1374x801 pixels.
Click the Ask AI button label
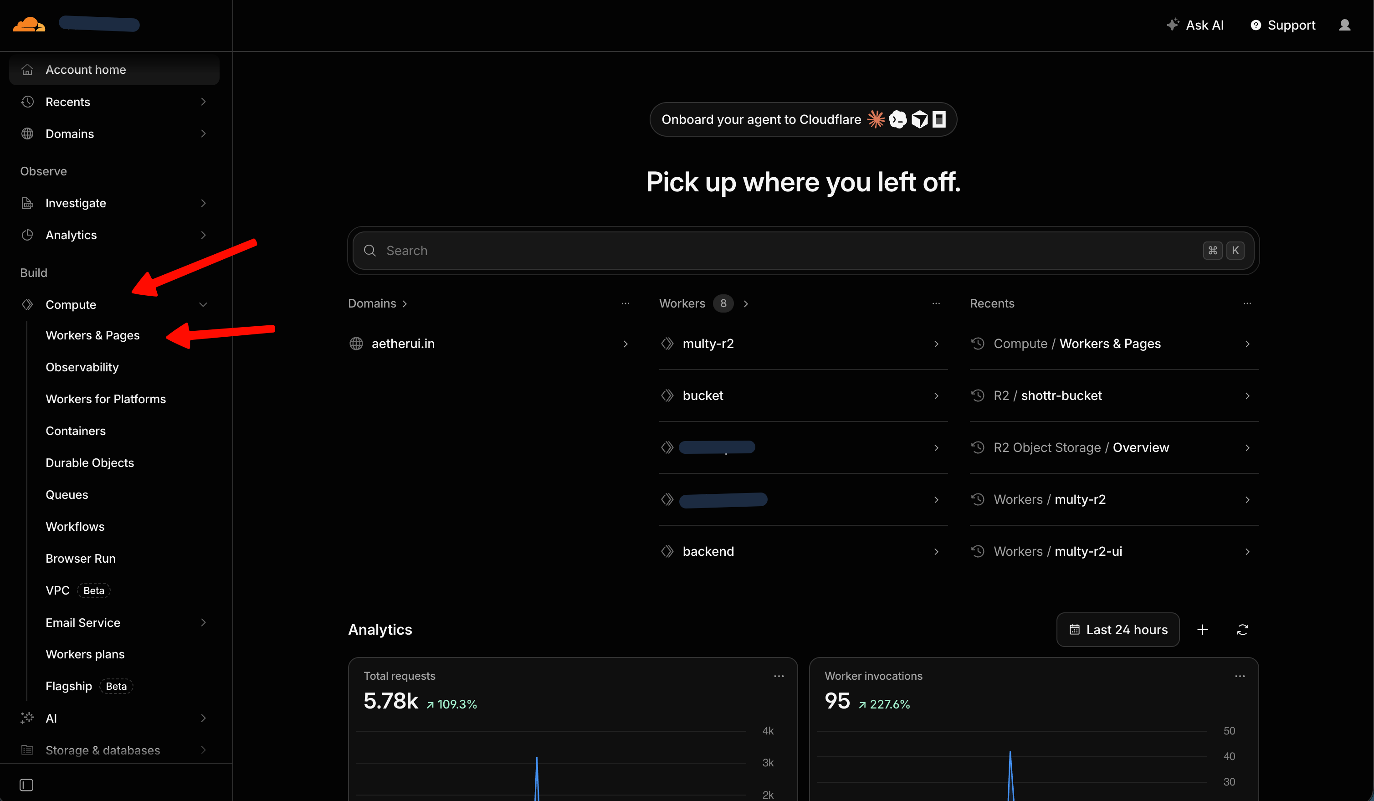coord(1205,25)
